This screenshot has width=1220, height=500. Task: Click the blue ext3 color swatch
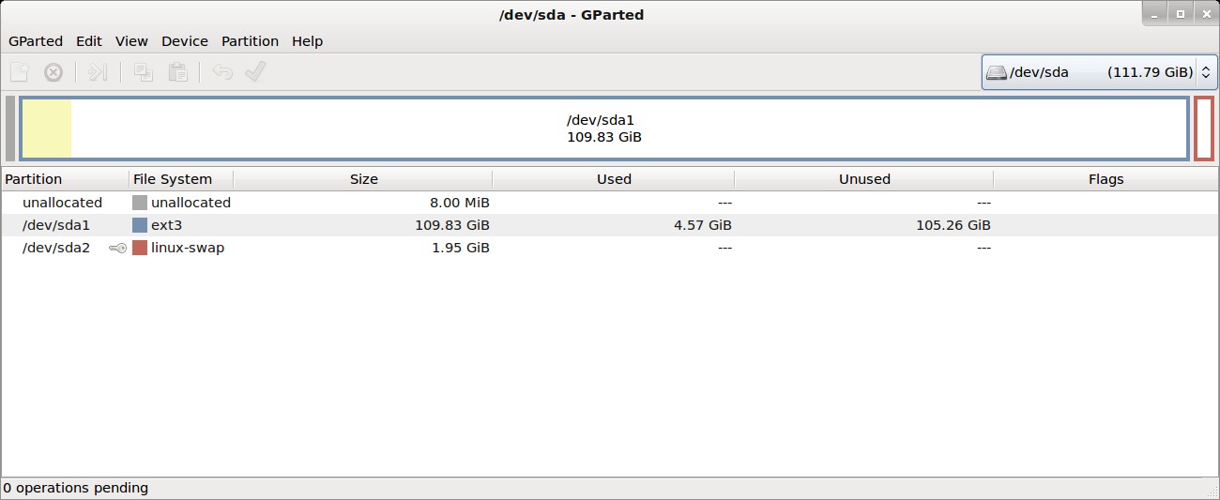140,225
